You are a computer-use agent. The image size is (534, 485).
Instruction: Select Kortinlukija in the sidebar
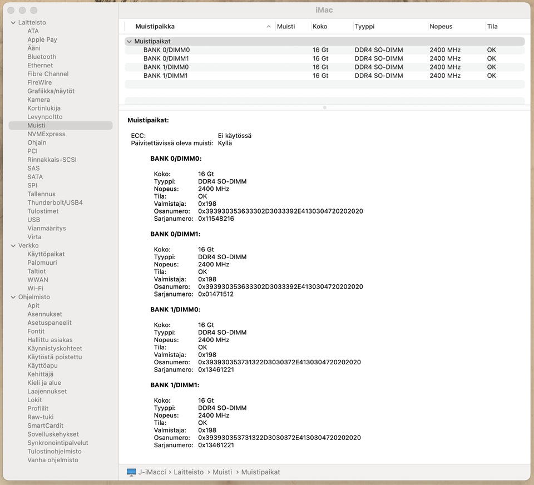click(x=44, y=108)
